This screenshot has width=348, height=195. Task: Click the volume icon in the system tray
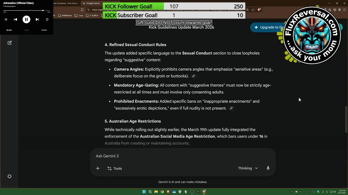point(334,192)
